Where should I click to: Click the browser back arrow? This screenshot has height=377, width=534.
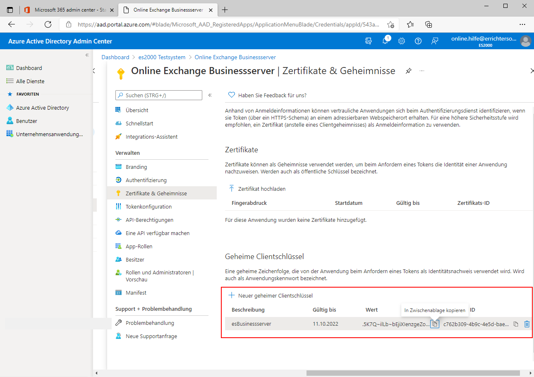point(12,24)
